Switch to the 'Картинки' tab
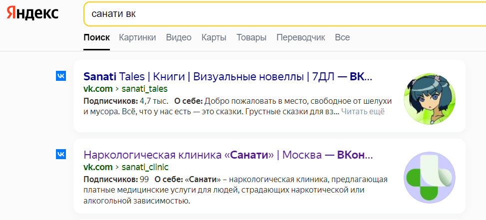The image size is (486, 220). point(137,37)
